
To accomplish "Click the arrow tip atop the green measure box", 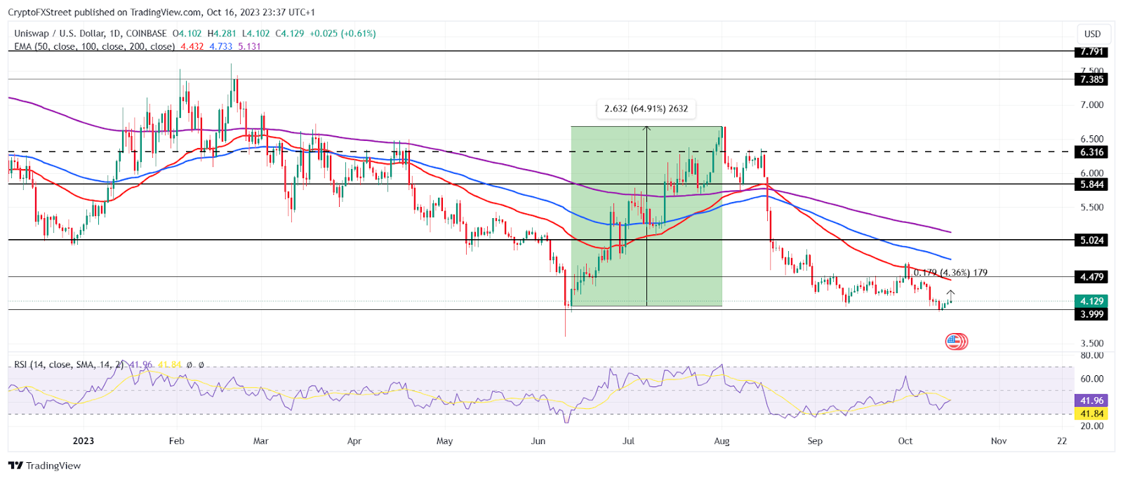I will point(646,128).
